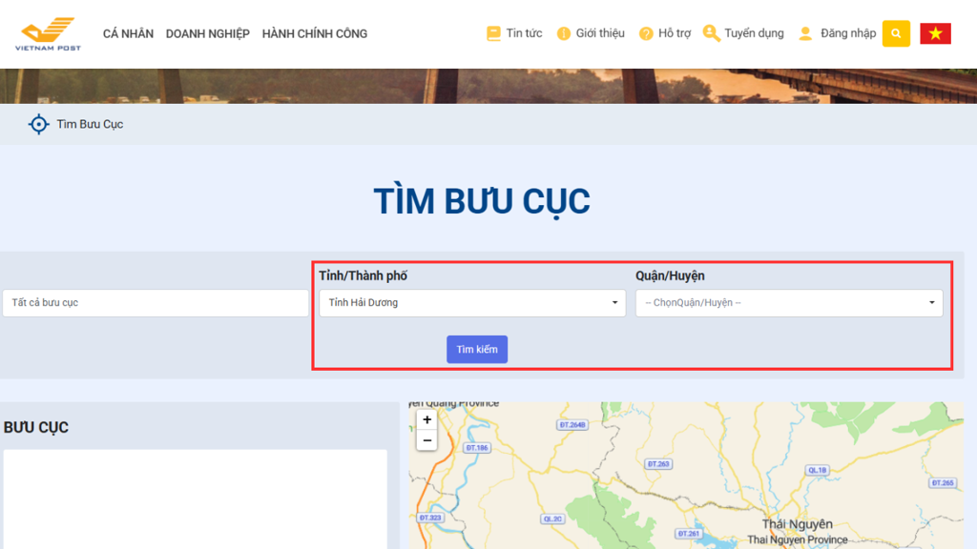Click the Tất cả bưu cục field
This screenshot has height=549, width=977.
click(156, 303)
